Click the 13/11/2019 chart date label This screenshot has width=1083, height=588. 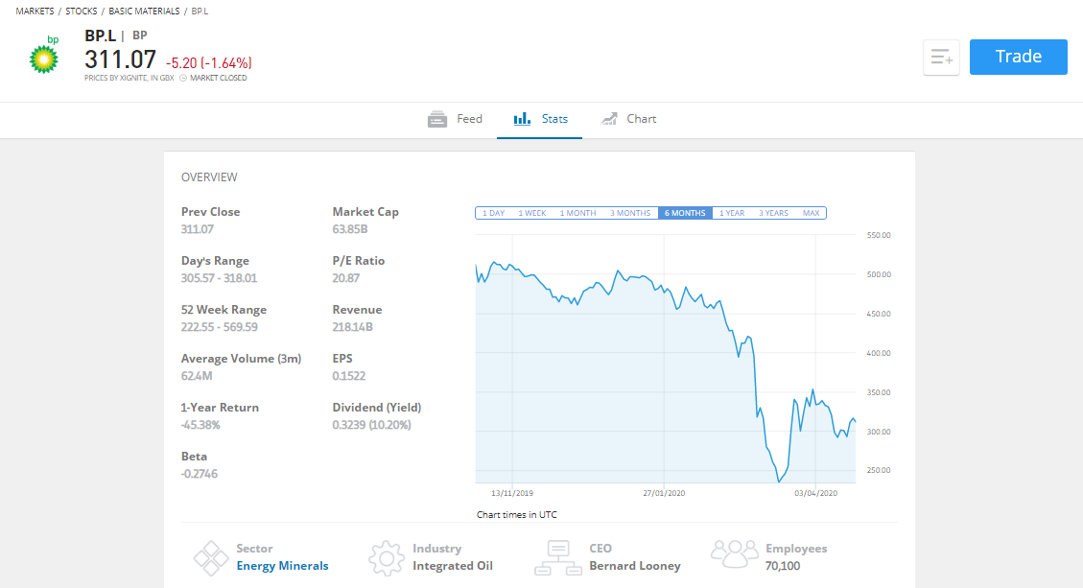pyautogui.click(x=512, y=493)
